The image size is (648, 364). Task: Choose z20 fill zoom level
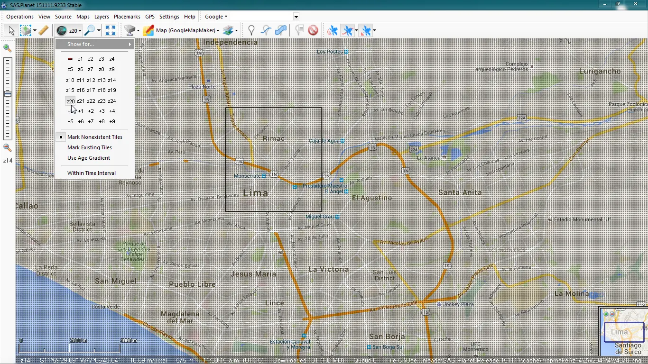(70, 101)
